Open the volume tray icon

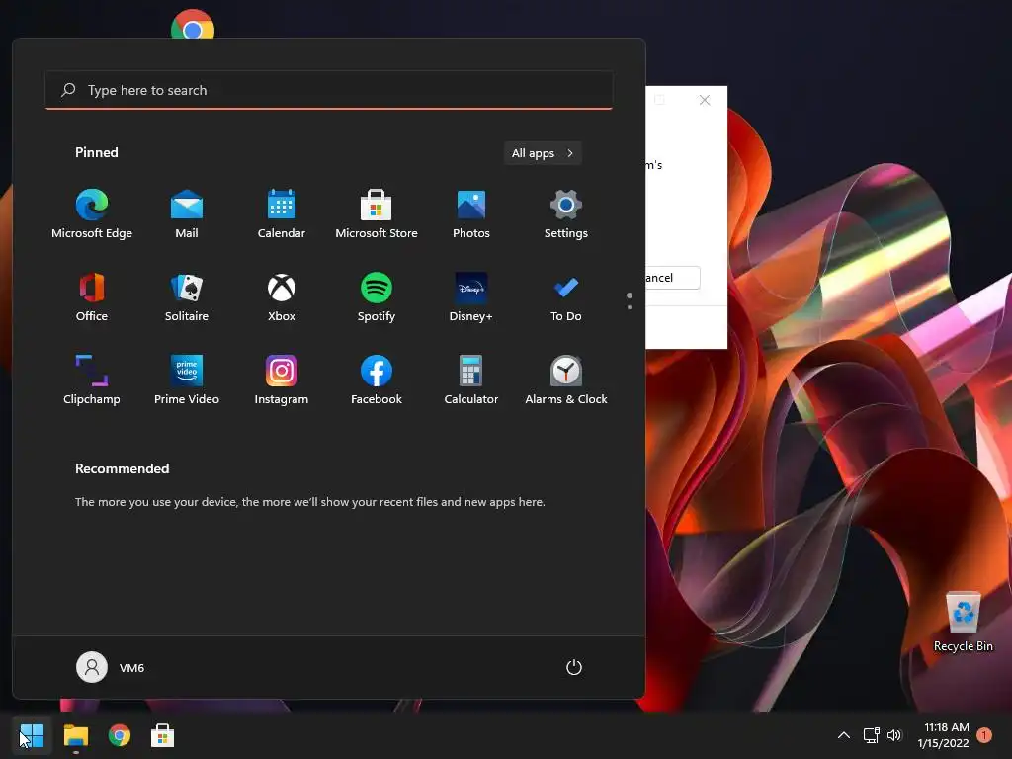(x=893, y=735)
